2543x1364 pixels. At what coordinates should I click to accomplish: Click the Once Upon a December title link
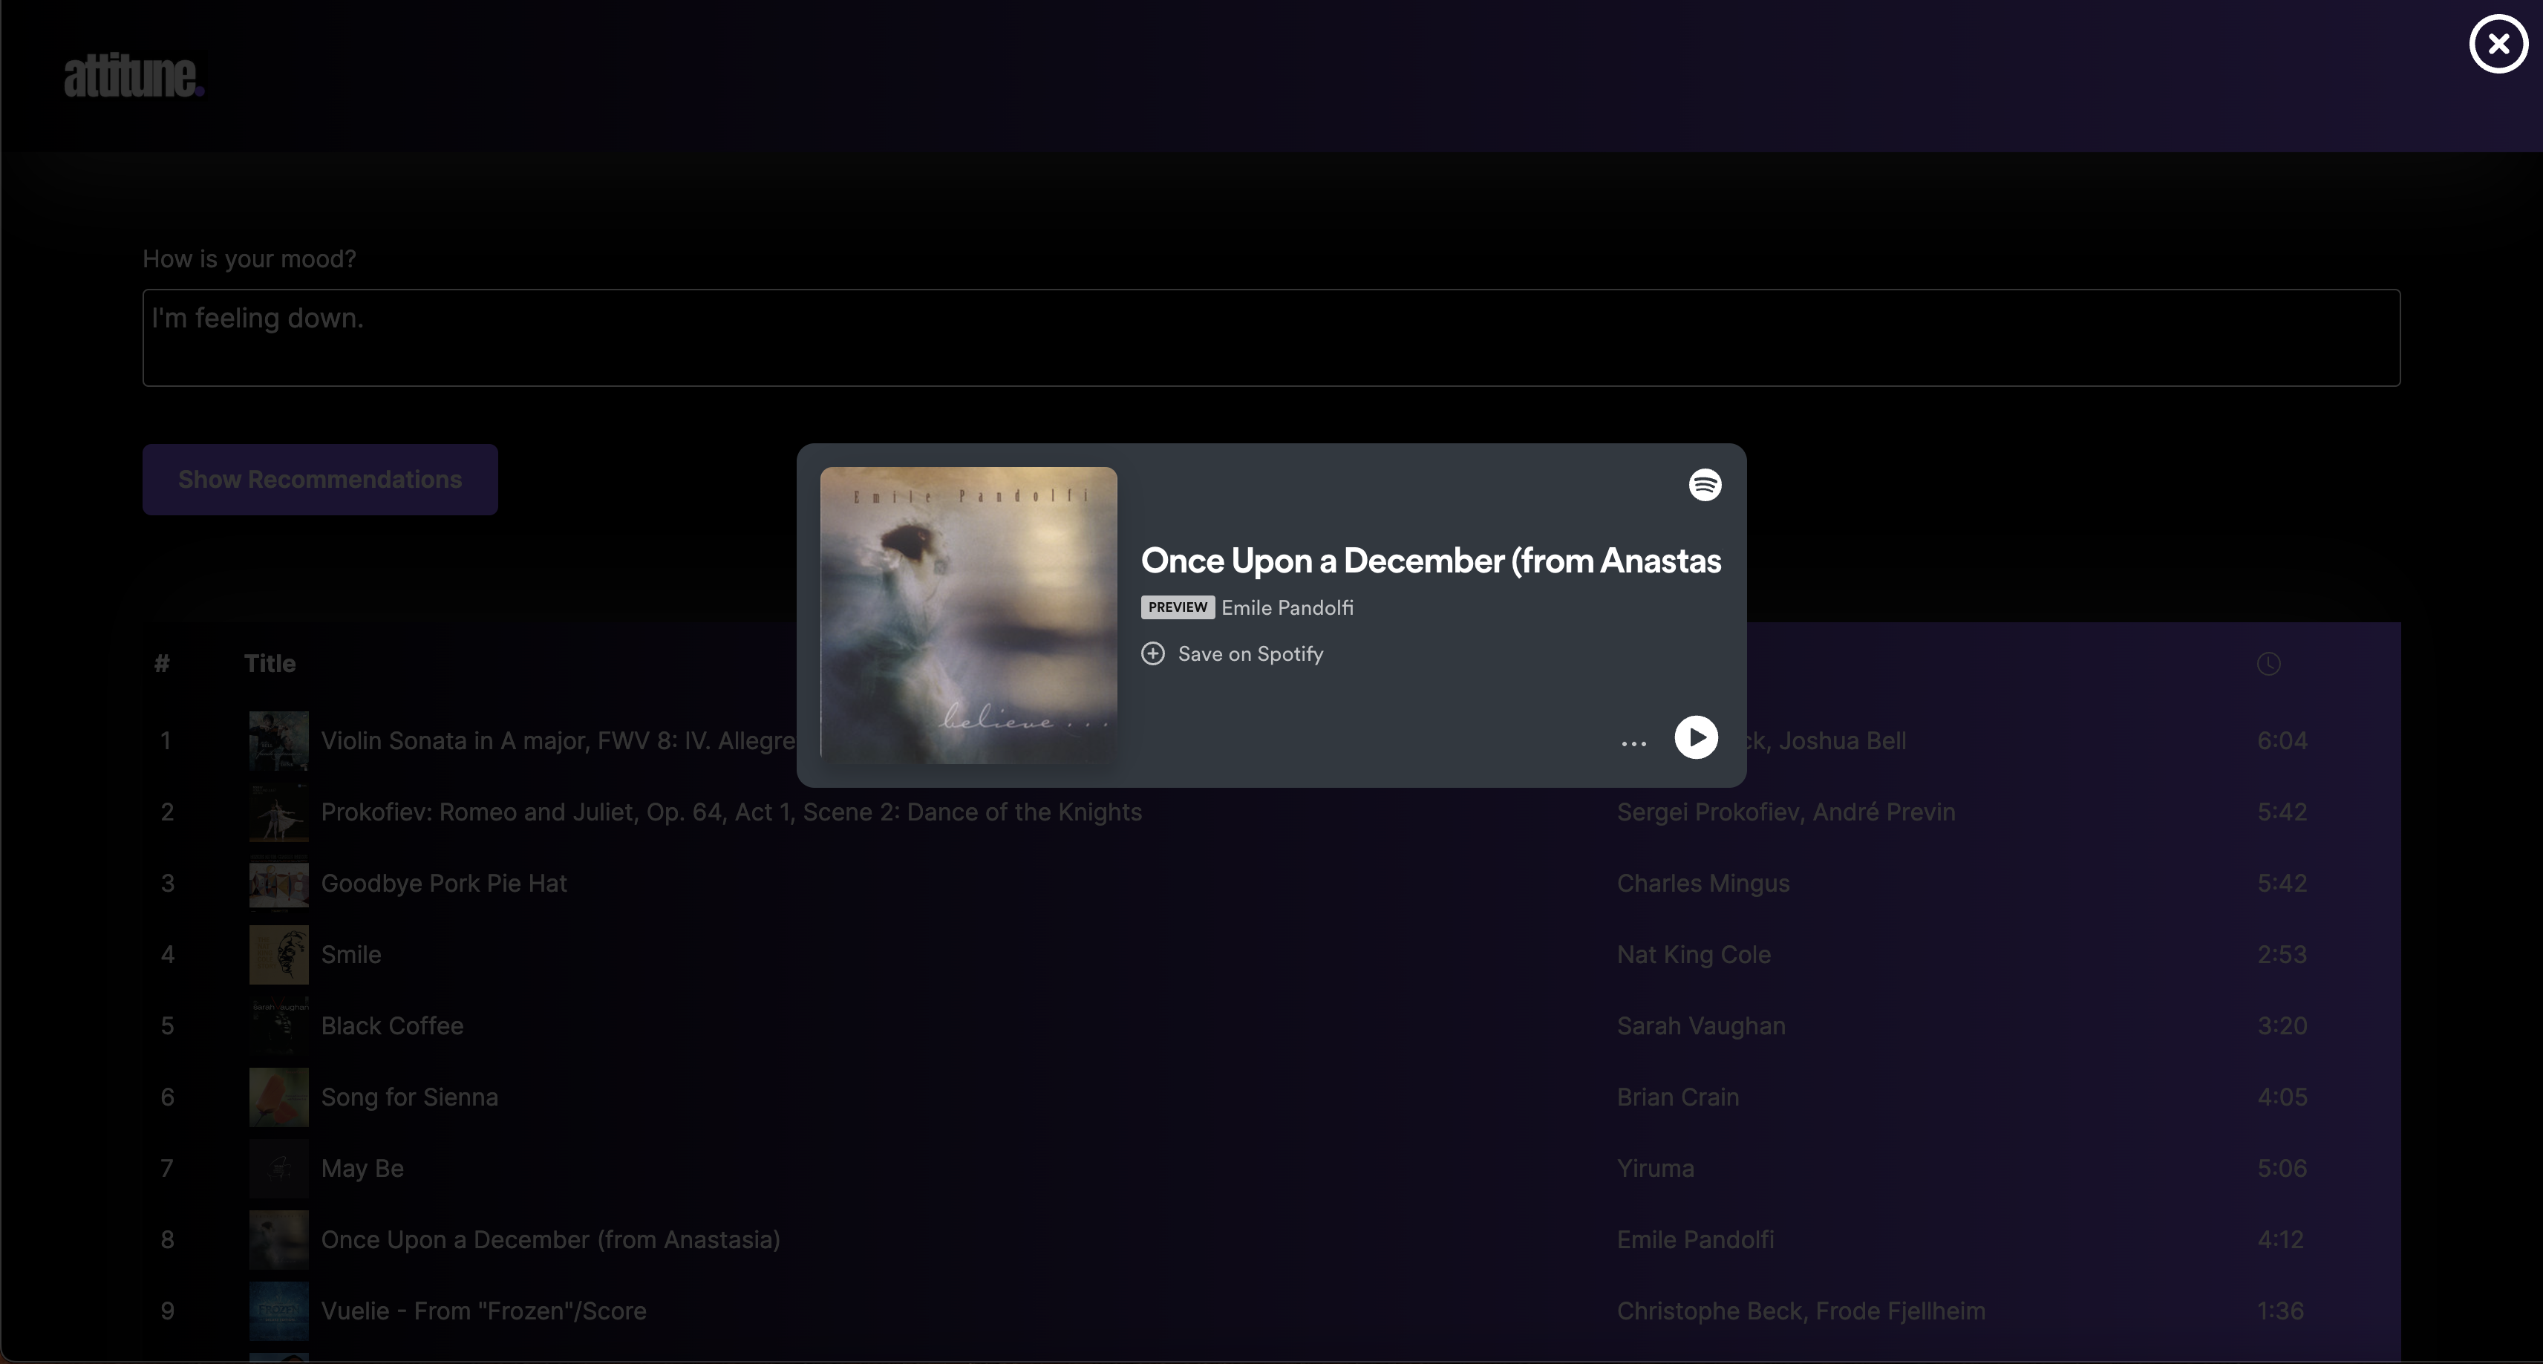point(1431,561)
